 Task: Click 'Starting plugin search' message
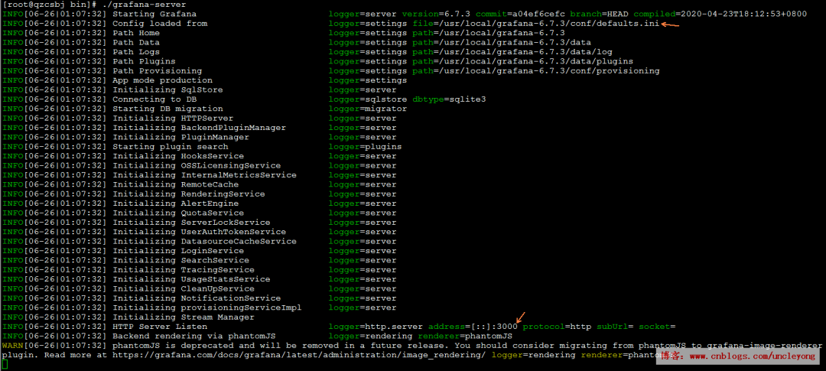(170, 147)
